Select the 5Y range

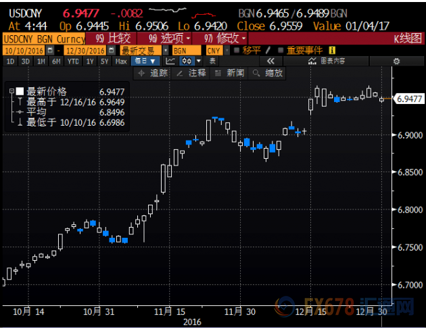click(x=105, y=61)
